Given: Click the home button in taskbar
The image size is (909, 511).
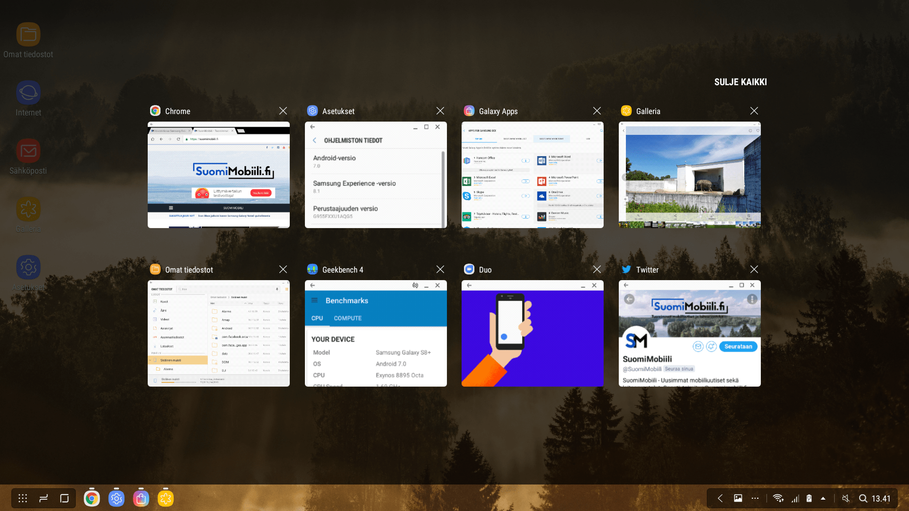Looking at the screenshot, I should [x=64, y=498].
